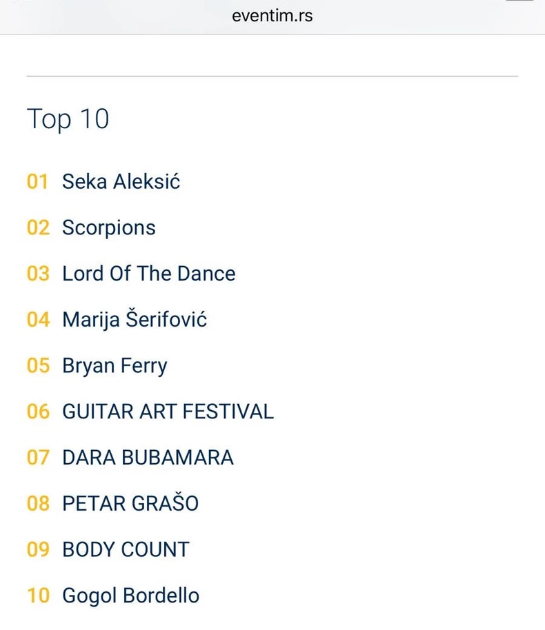
Task: Click the number 05 next to Bryan Ferry
Action: pos(37,365)
